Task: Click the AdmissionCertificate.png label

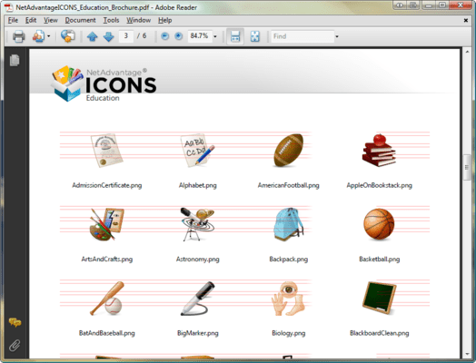Action: tap(107, 185)
